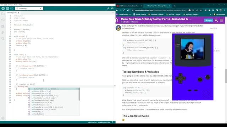Image resolution: width=227 pixels, height=127 pixels.
Task: Select the Make Your Own Arduboy Game tab
Action: tap(157, 6)
